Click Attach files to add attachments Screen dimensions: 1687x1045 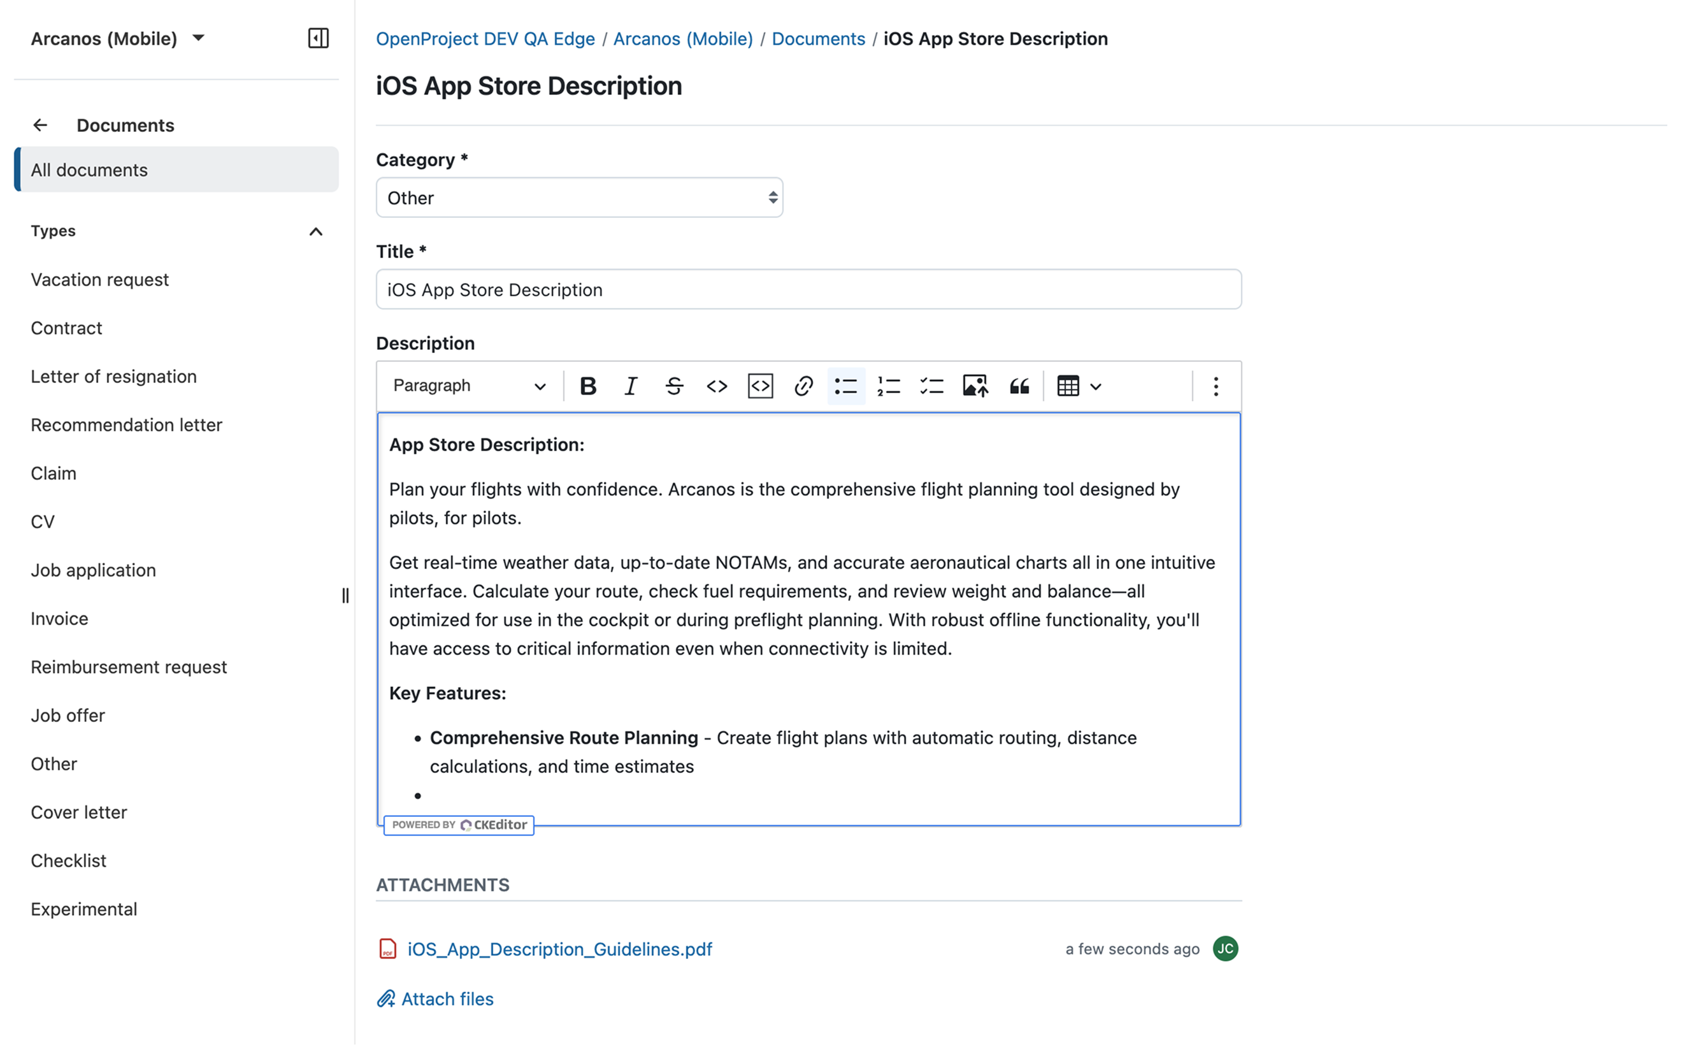447,998
